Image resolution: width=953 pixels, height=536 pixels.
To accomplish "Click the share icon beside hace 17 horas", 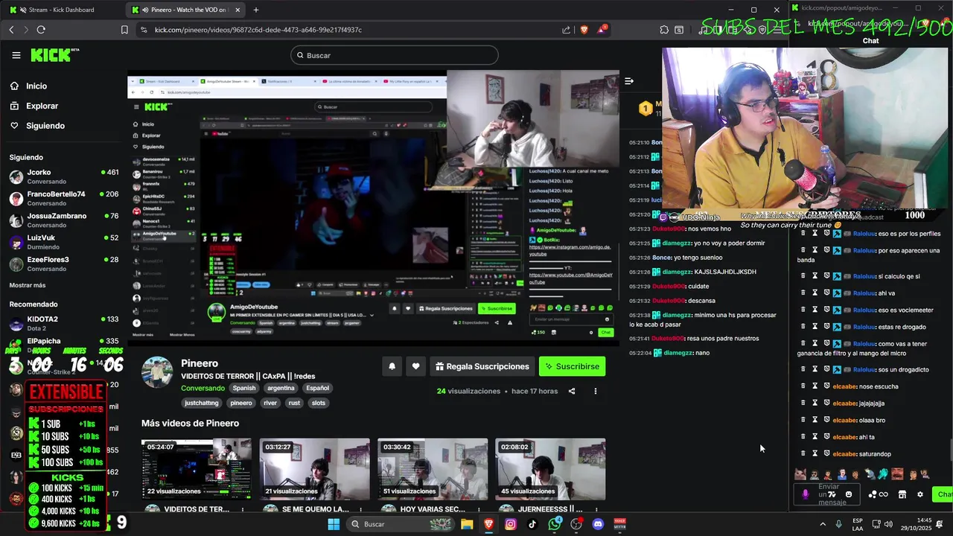I will coord(572,391).
